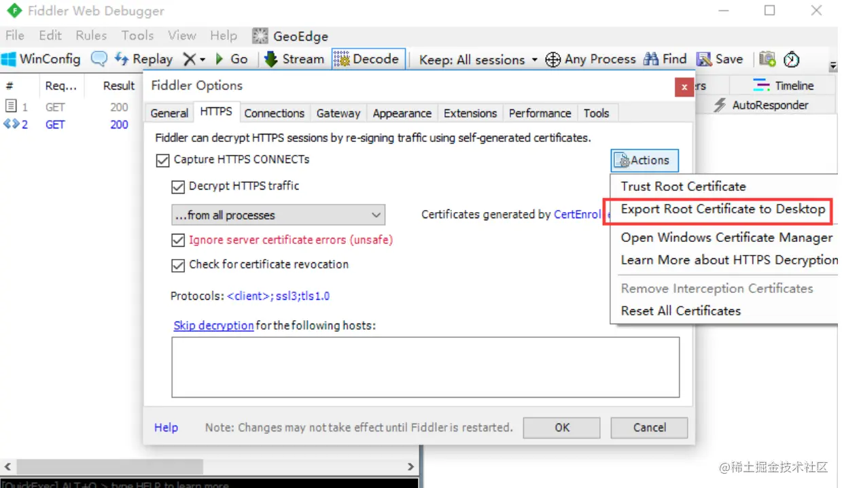Switch to the Connections tab

coord(275,114)
